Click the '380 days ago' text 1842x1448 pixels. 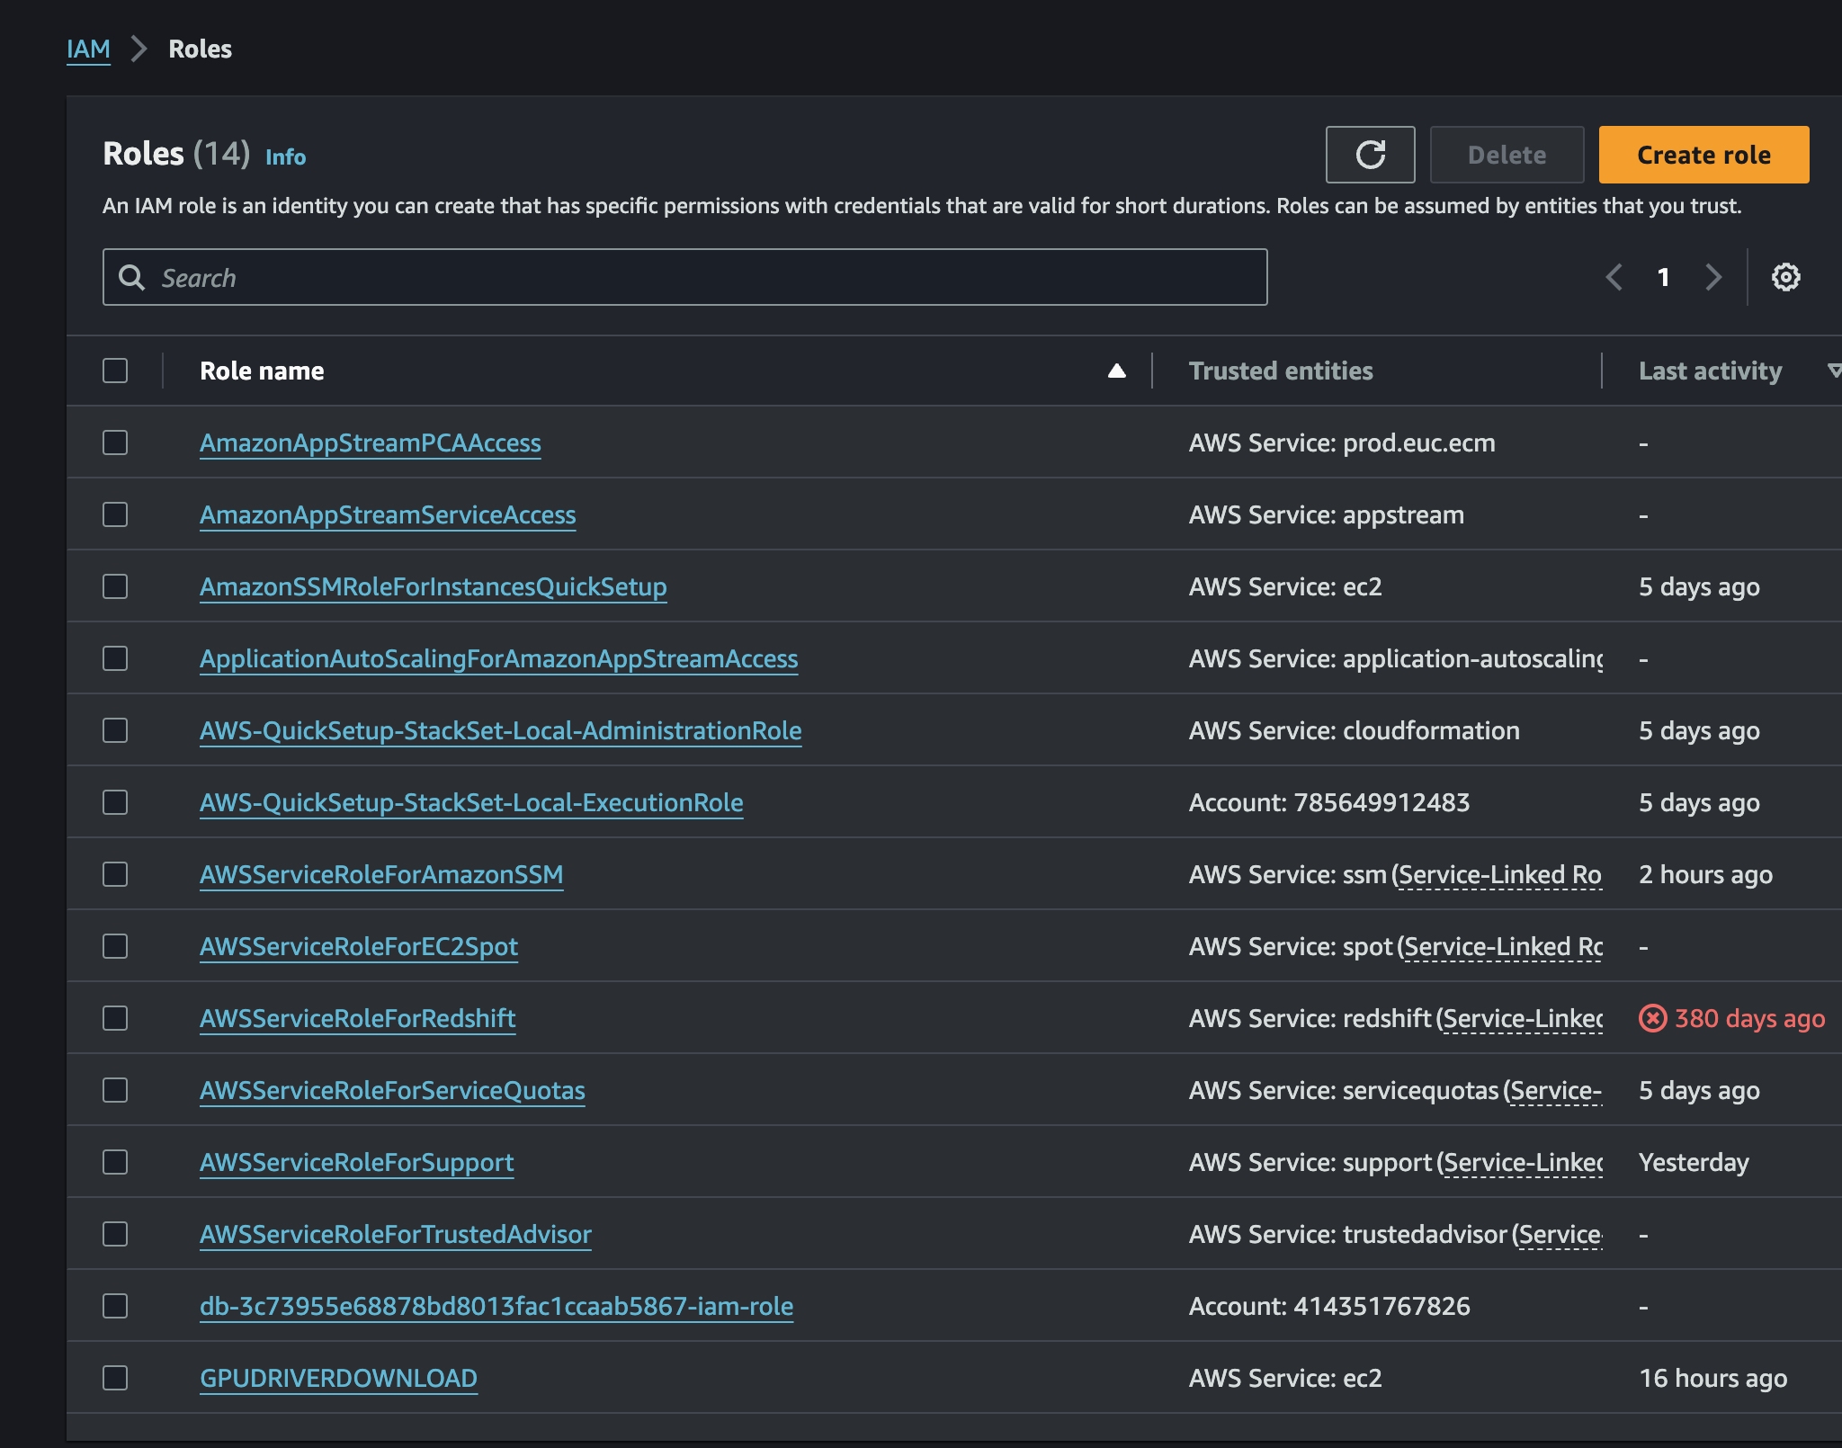pyautogui.click(x=1749, y=1018)
